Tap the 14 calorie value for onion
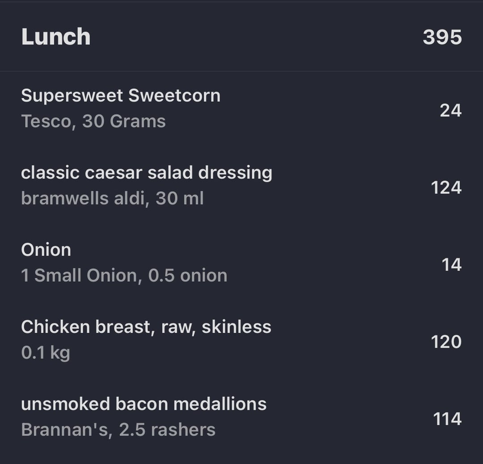 (x=451, y=265)
